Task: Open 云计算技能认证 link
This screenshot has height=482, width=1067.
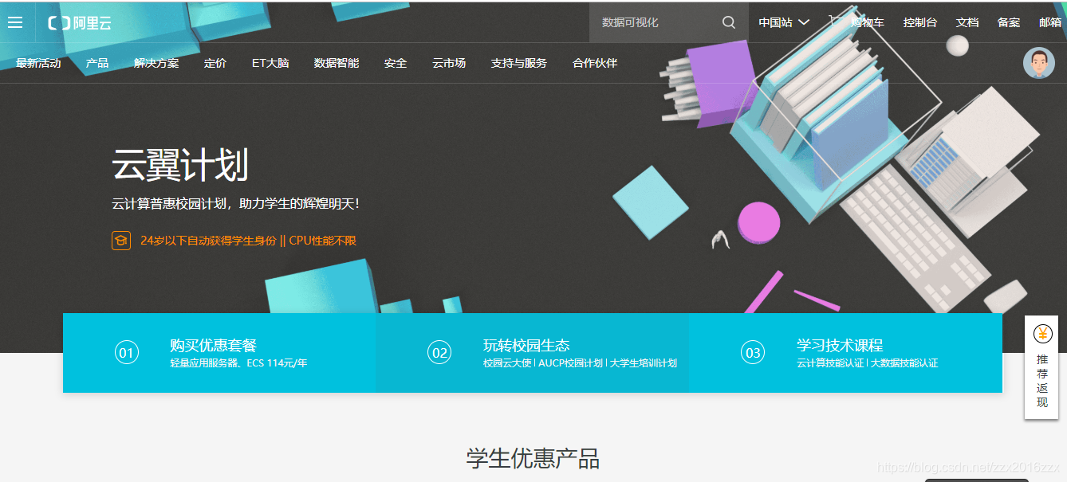Action: (x=830, y=363)
